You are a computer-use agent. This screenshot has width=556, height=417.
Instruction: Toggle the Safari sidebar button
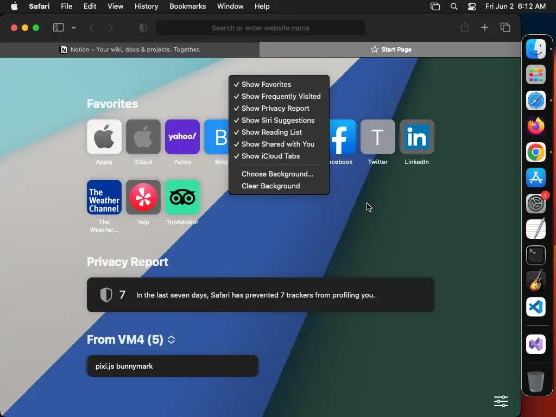[58, 28]
